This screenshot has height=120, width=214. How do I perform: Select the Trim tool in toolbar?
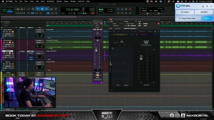click(38, 9)
